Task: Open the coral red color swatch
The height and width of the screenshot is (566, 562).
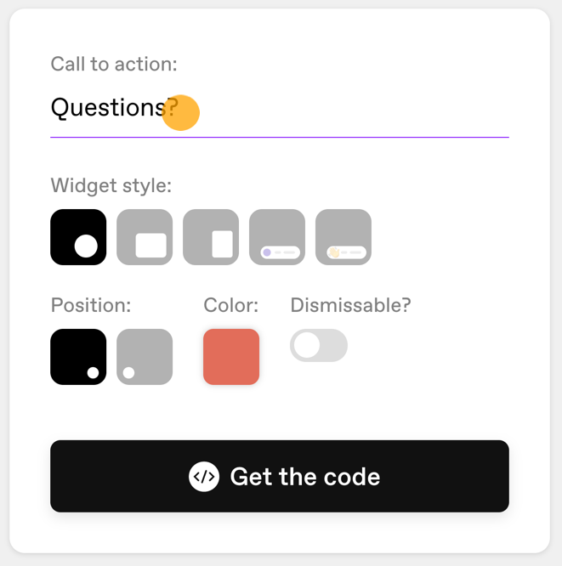Action: pos(231,357)
